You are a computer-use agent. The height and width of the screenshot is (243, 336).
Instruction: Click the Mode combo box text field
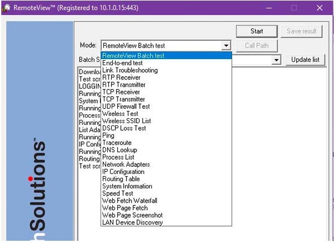(x=161, y=46)
